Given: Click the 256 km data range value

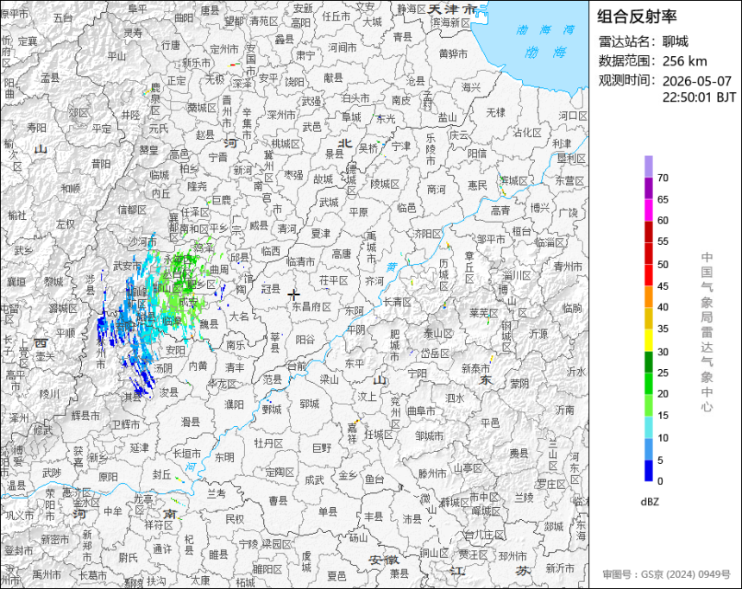Looking at the screenshot, I should (684, 61).
